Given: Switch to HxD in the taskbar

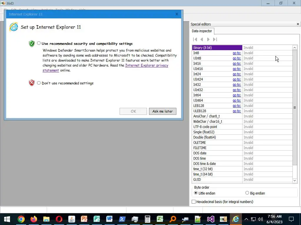Looking at the screenshot, I should coord(223,219).
